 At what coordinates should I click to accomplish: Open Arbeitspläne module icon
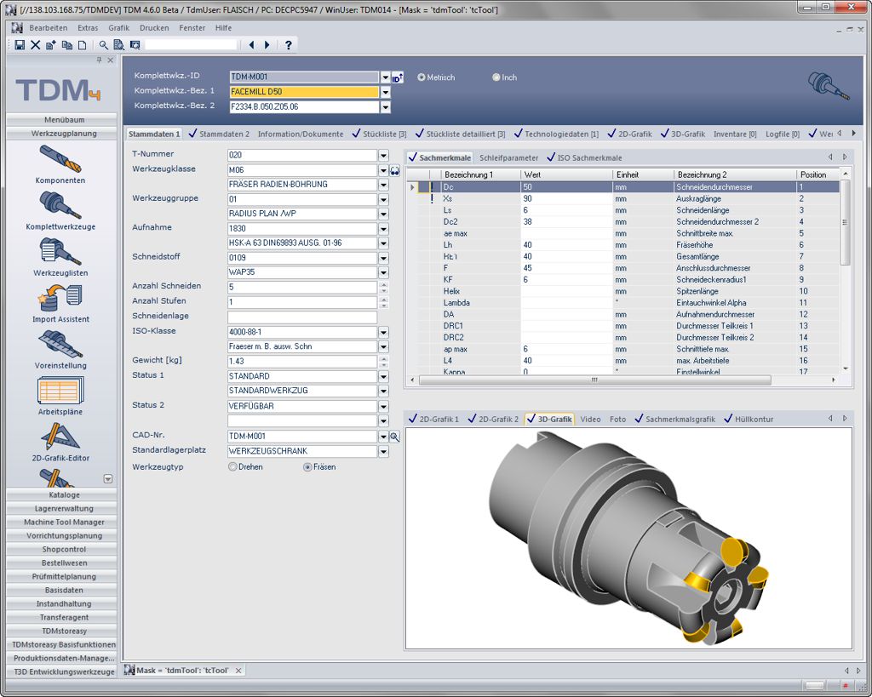pyautogui.click(x=60, y=390)
